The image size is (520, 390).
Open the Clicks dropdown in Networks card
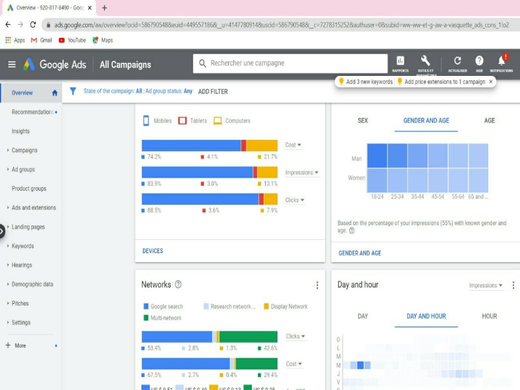295,336
